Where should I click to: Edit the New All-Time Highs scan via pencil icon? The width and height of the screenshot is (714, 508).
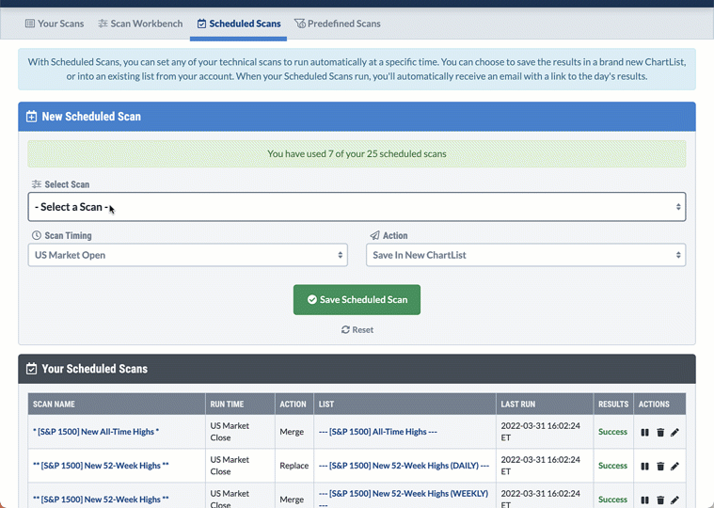click(674, 433)
